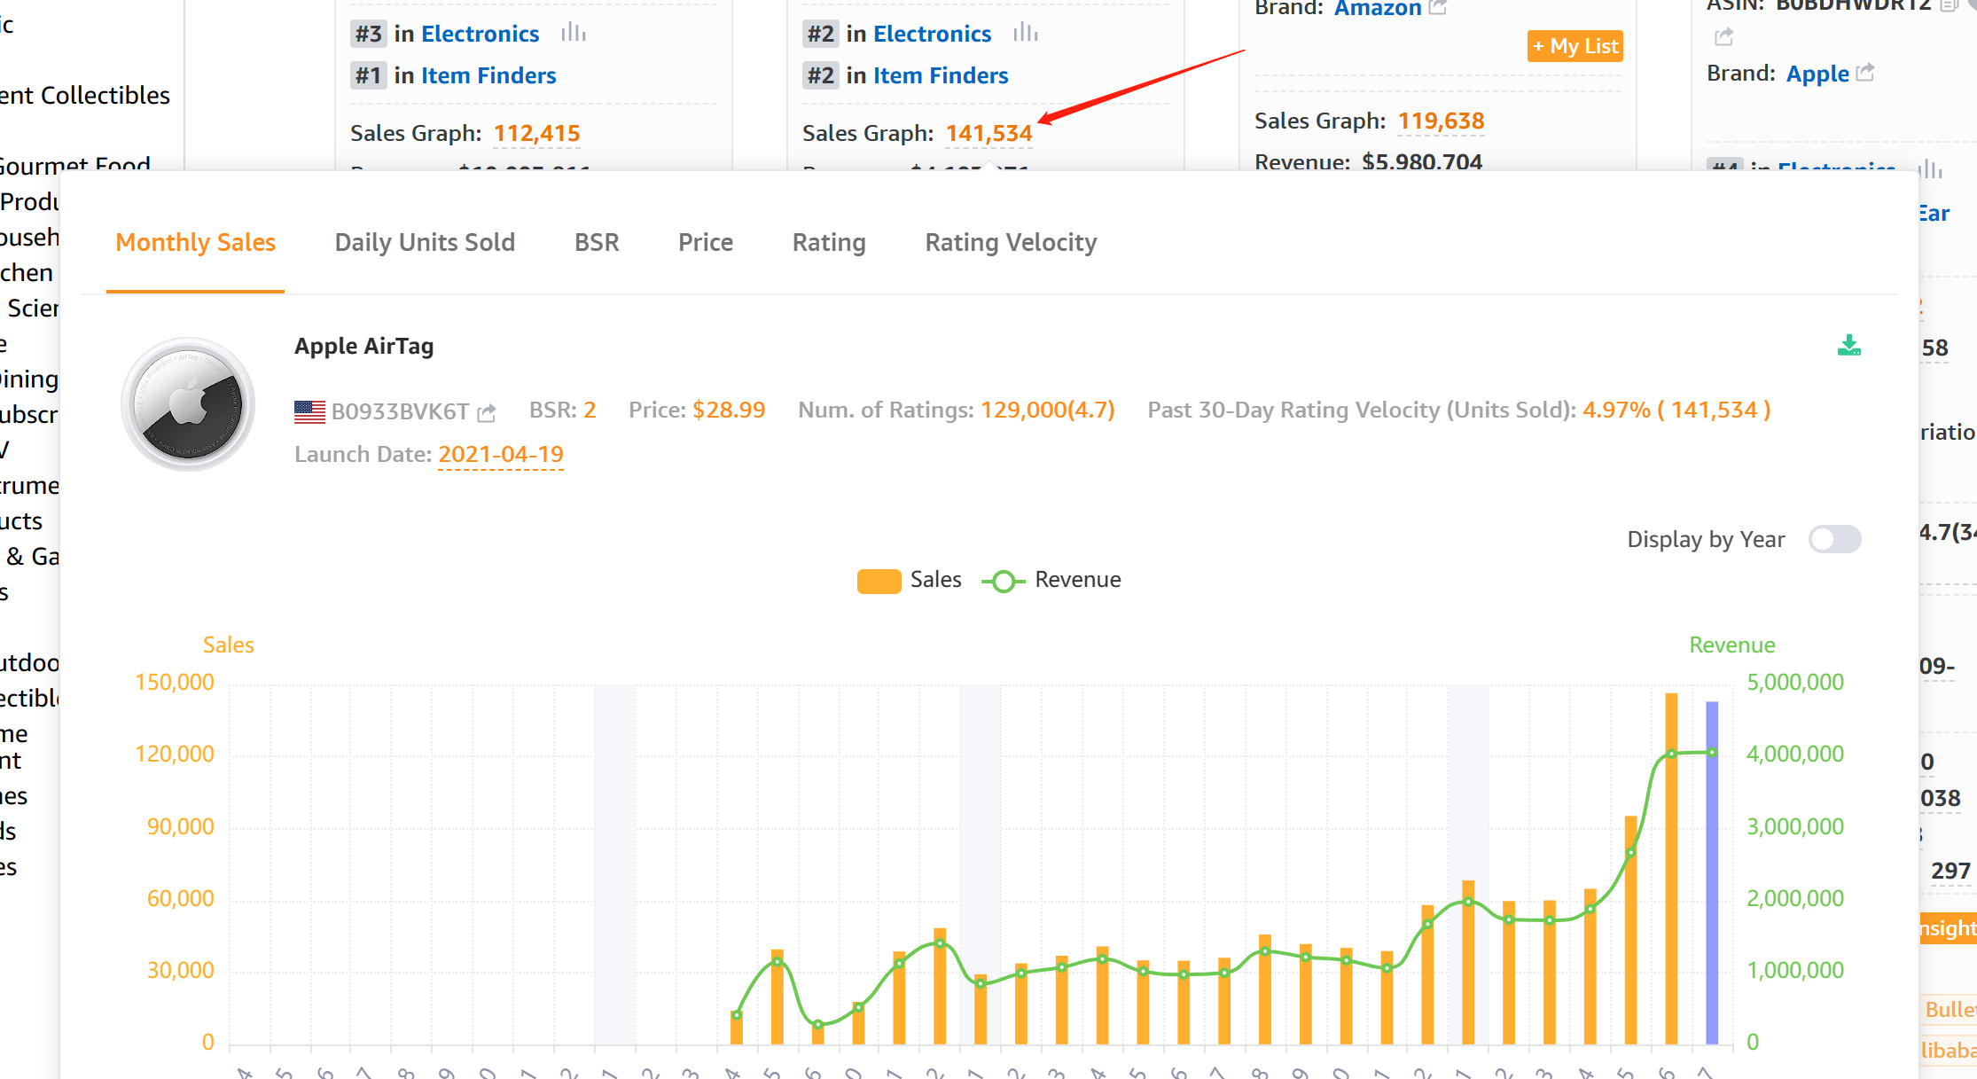
Task: Toggle the Display by Year switch
Action: tap(1834, 539)
